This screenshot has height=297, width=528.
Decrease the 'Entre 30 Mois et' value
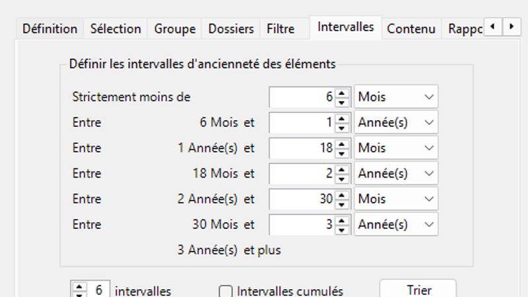point(342,229)
